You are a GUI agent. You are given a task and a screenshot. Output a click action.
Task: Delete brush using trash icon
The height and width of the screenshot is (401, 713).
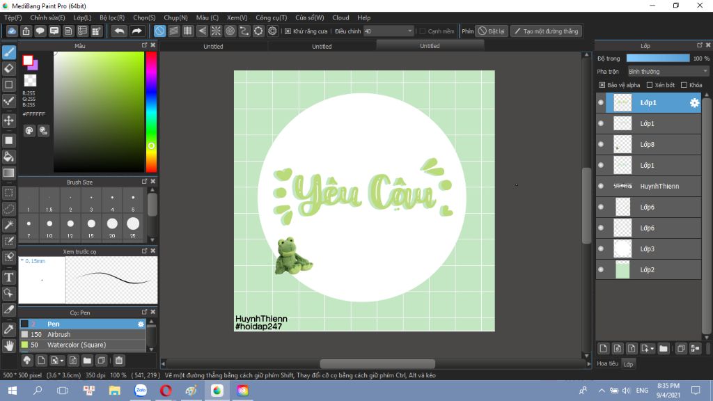click(118, 361)
